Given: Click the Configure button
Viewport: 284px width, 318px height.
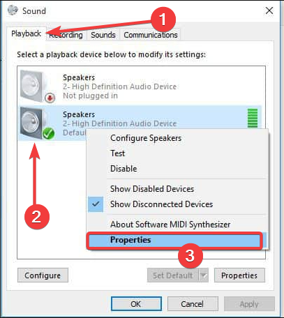Looking at the screenshot, I should 43,275.
